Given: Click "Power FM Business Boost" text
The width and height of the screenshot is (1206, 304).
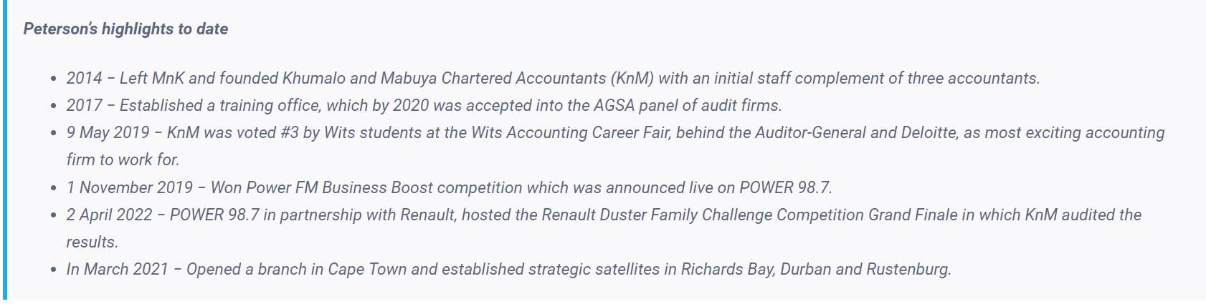Looking at the screenshot, I should click(321, 188).
